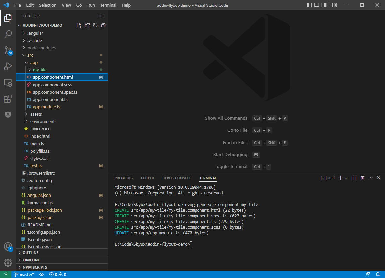The width and height of the screenshot is (385, 278).
Task: Switch to the OUTPUT tab
Action: tap(148, 178)
